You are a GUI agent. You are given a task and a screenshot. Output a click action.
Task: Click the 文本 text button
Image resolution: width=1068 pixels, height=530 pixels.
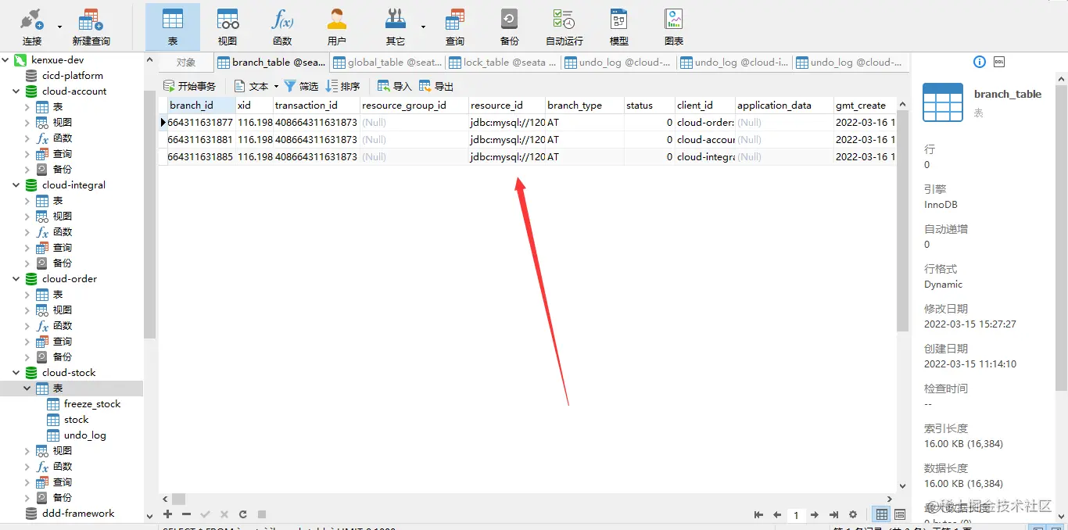(251, 86)
